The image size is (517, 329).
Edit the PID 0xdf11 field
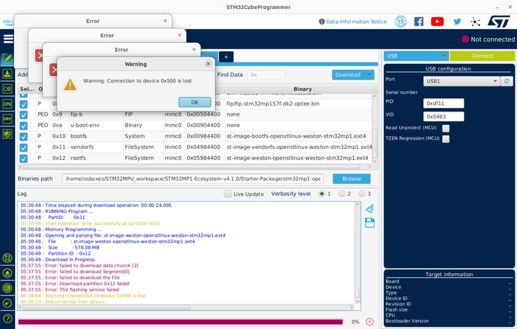tap(443, 103)
